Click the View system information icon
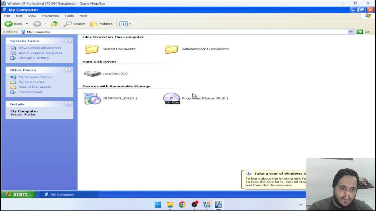Image resolution: width=376 pixels, height=211 pixels. [13, 48]
